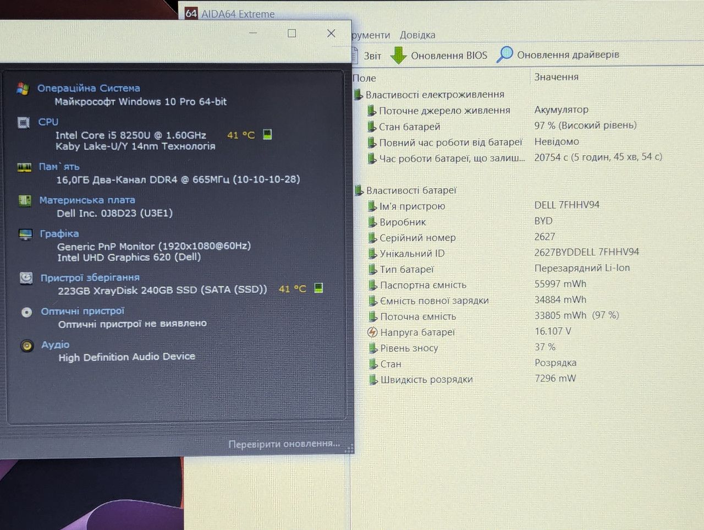
Task: Click the icon next to Виробник
Action: pos(372,222)
